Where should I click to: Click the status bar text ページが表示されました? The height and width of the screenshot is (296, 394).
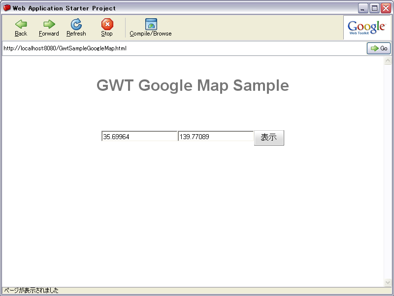32,291
